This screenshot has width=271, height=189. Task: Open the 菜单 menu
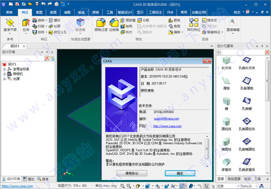tap(9, 12)
